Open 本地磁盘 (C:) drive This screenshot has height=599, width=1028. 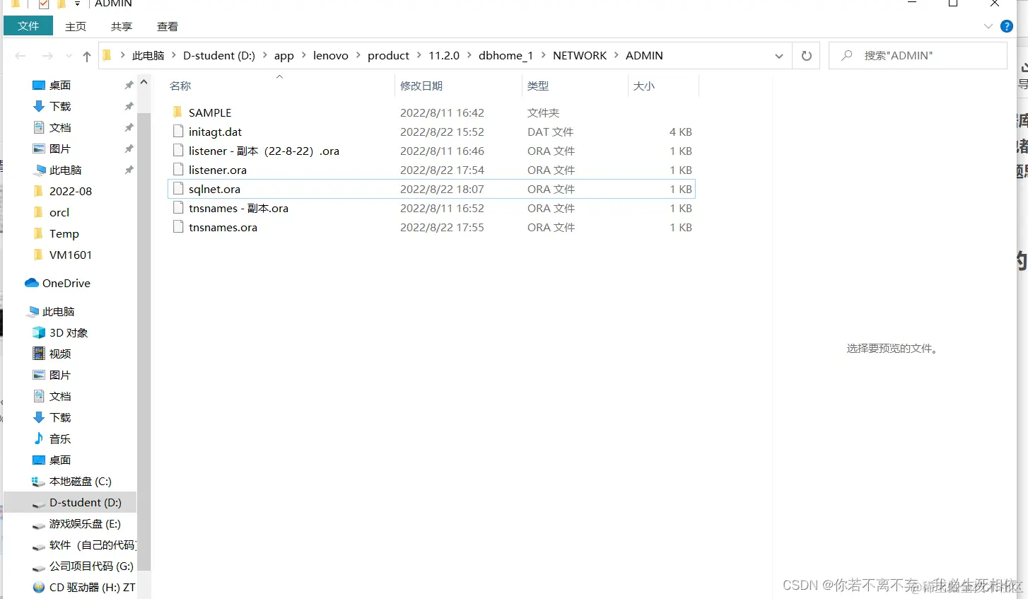point(80,481)
